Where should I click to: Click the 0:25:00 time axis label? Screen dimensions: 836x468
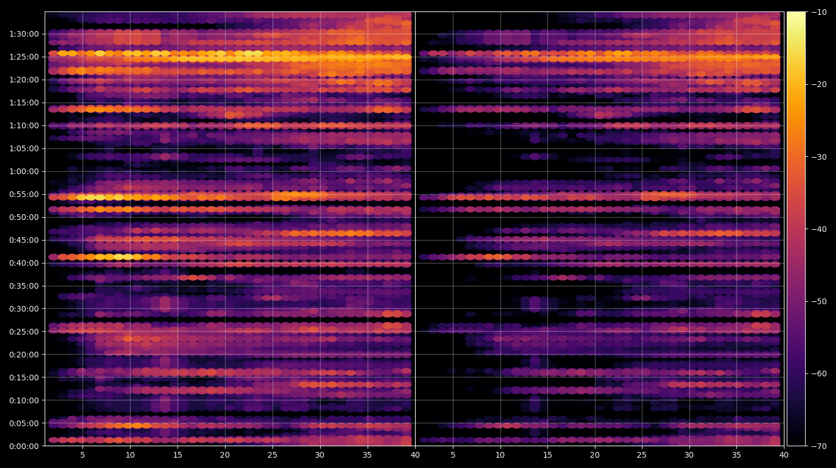[x=24, y=332]
